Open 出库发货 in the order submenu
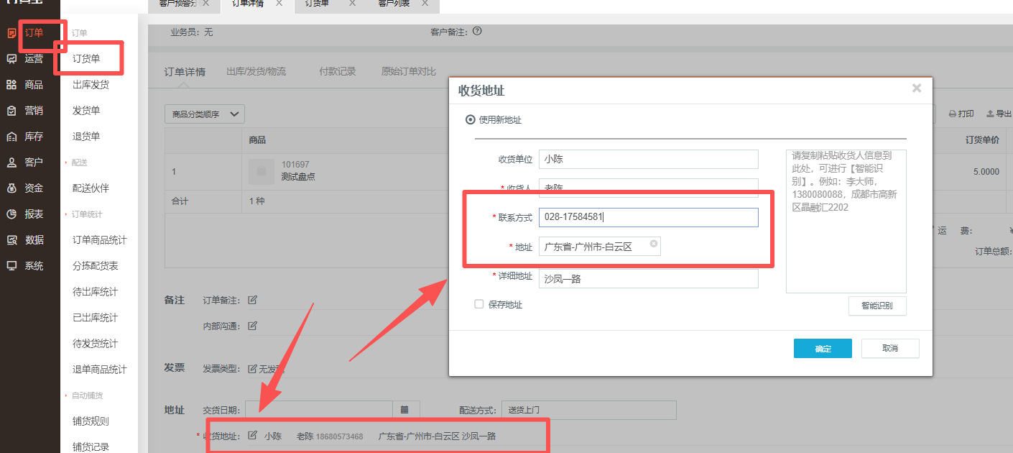Viewport: 1013px width, 453px height. tap(91, 85)
